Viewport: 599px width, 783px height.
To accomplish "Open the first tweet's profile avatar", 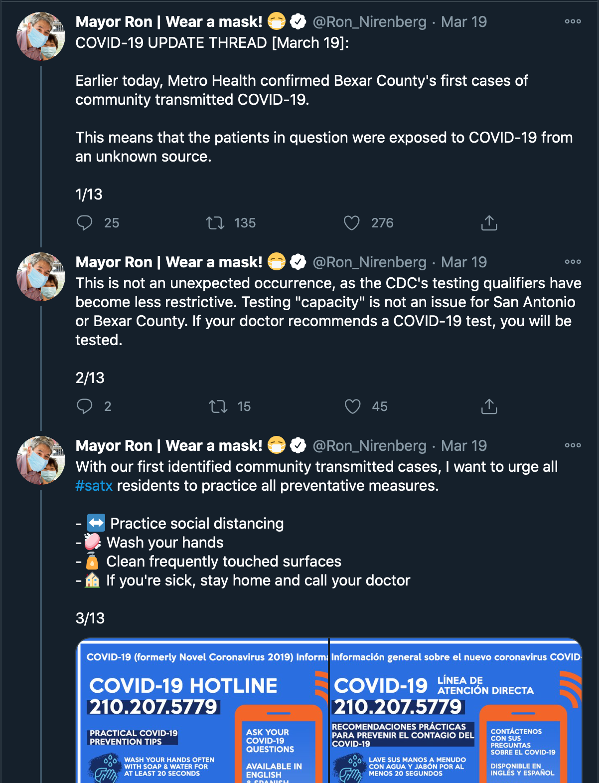I will click(41, 36).
